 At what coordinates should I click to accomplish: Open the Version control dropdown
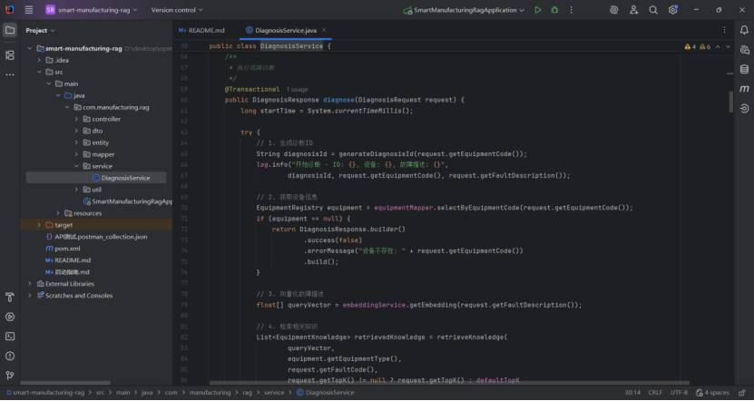[177, 10]
